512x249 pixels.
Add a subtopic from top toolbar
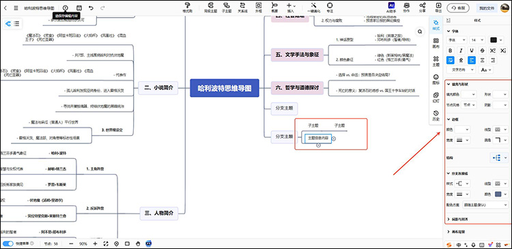click(226, 8)
